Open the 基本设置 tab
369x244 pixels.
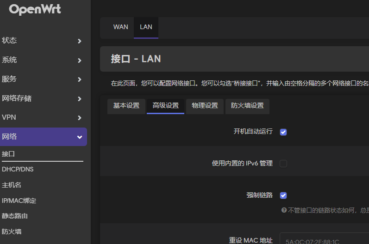point(126,106)
